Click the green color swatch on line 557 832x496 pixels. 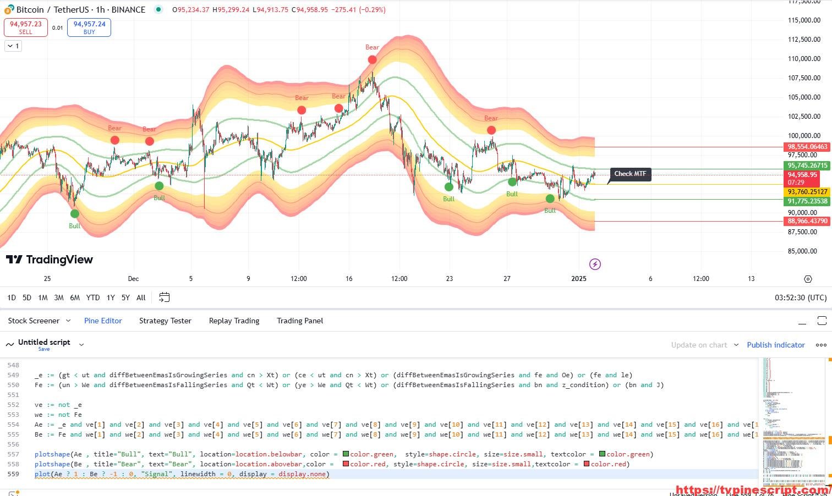tap(346, 454)
